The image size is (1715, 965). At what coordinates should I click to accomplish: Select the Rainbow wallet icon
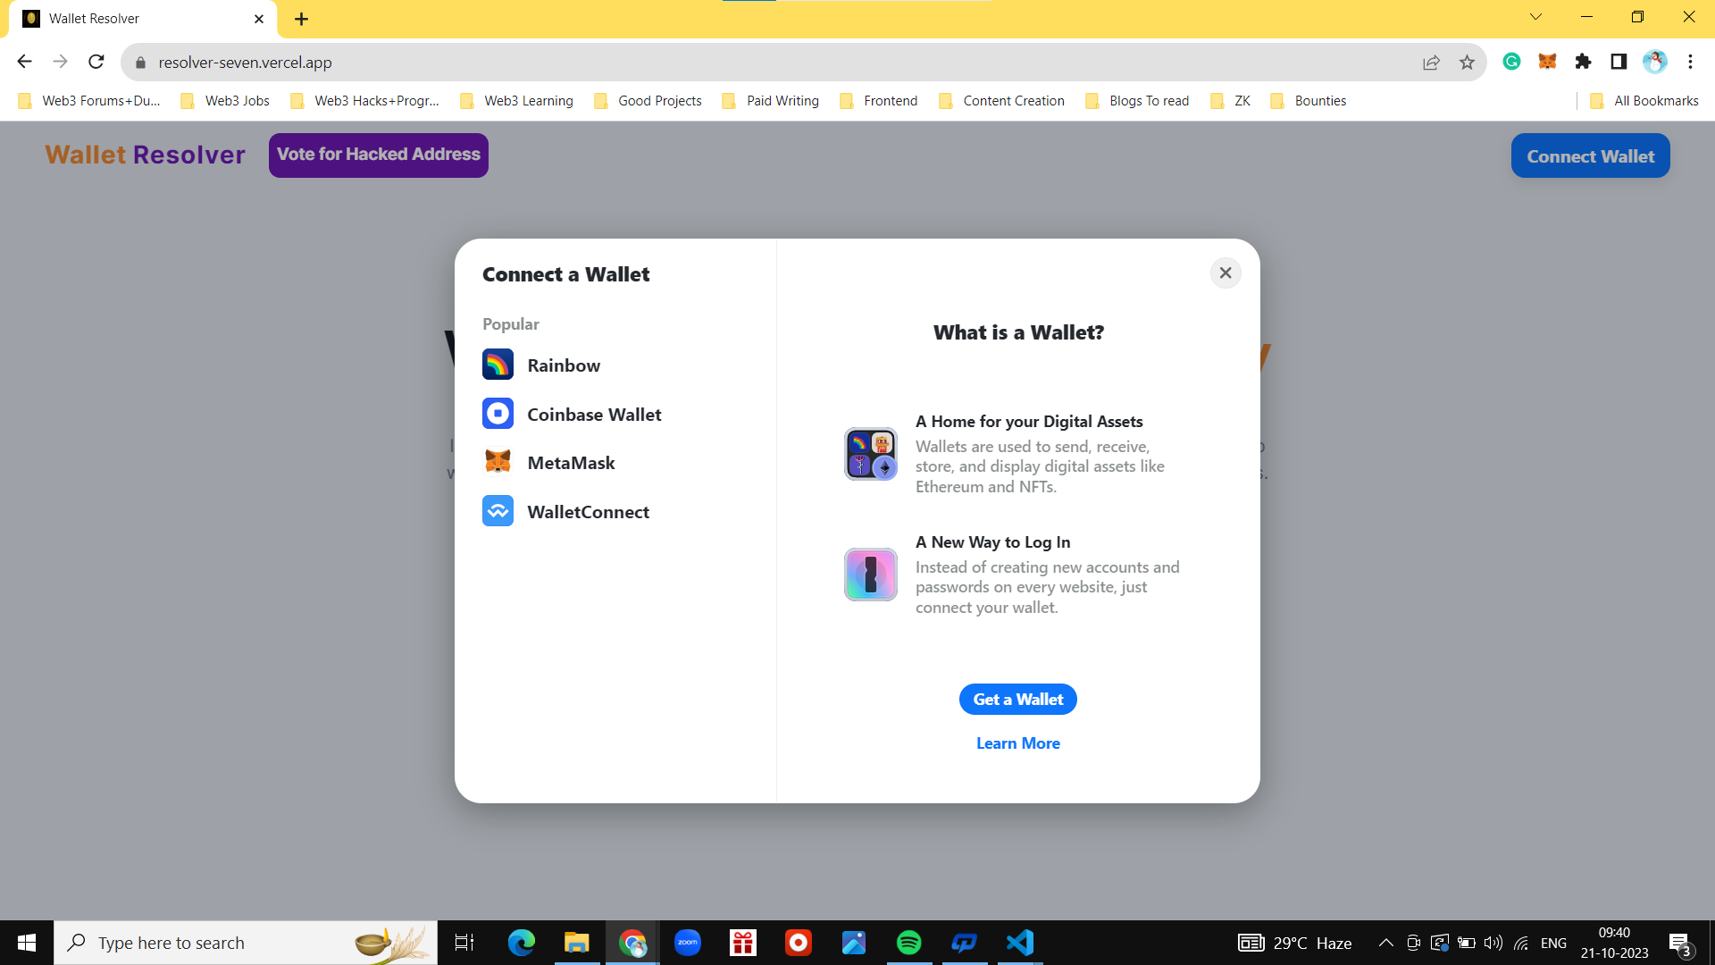coord(498,365)
